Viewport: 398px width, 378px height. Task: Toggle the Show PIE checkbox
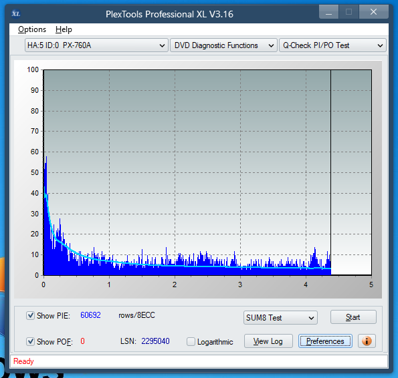pyautogui.click(x=30, y=316)
